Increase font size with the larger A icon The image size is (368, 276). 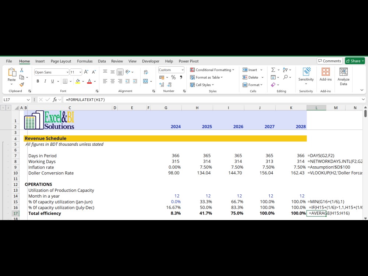tap(86, 72)
